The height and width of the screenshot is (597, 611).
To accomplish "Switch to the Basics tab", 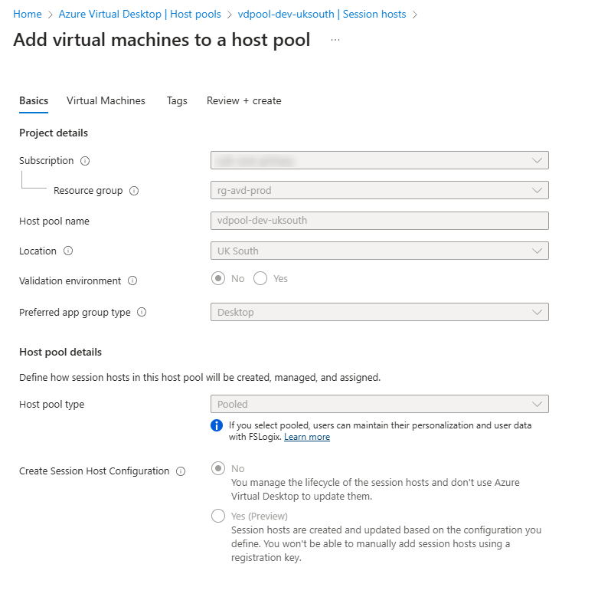I will (34, 100).
